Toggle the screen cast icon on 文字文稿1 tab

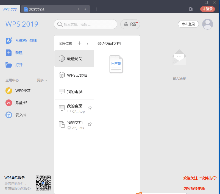tap(79, 9)
